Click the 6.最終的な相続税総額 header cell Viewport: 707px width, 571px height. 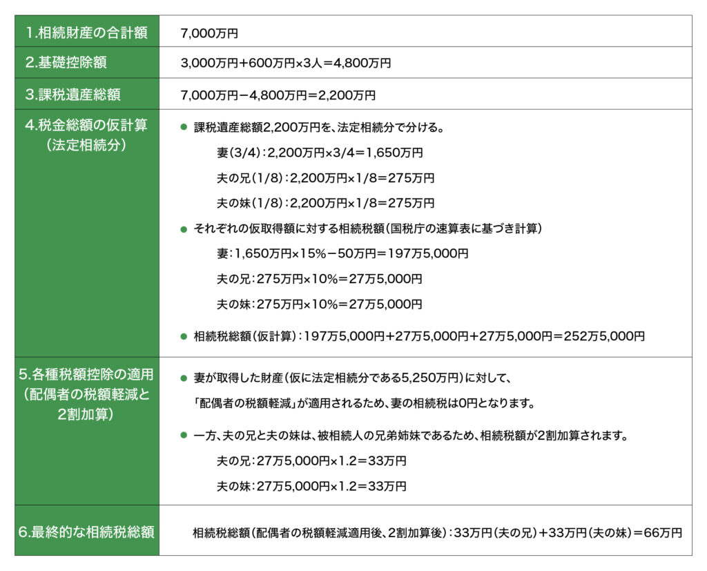tap(87, 532)
